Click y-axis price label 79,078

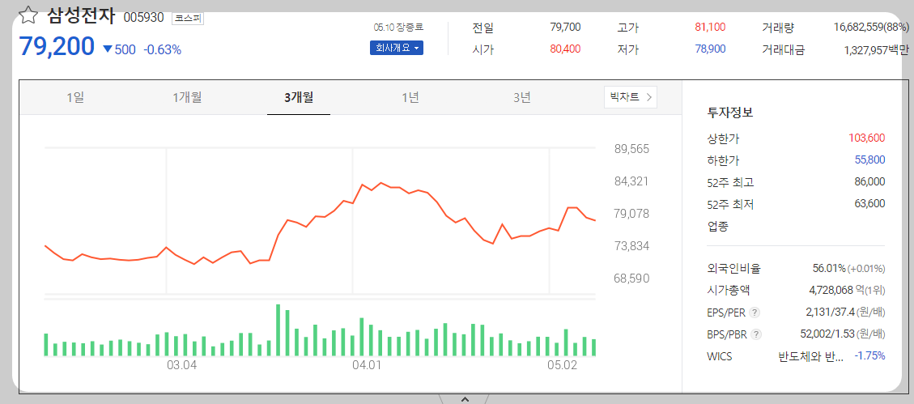tap(632, 214)
